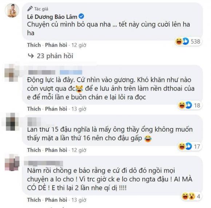Click the laughing emoji on the 18-reaction comment
The width and height of the screenshot is (211, 208).
pyautogui.click(x=182, y=105)
